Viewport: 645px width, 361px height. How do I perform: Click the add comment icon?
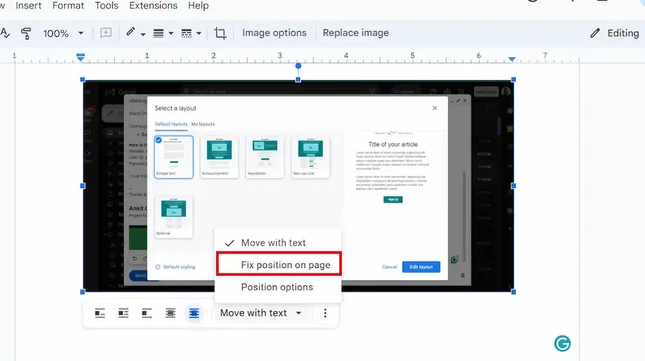(106, 33)
